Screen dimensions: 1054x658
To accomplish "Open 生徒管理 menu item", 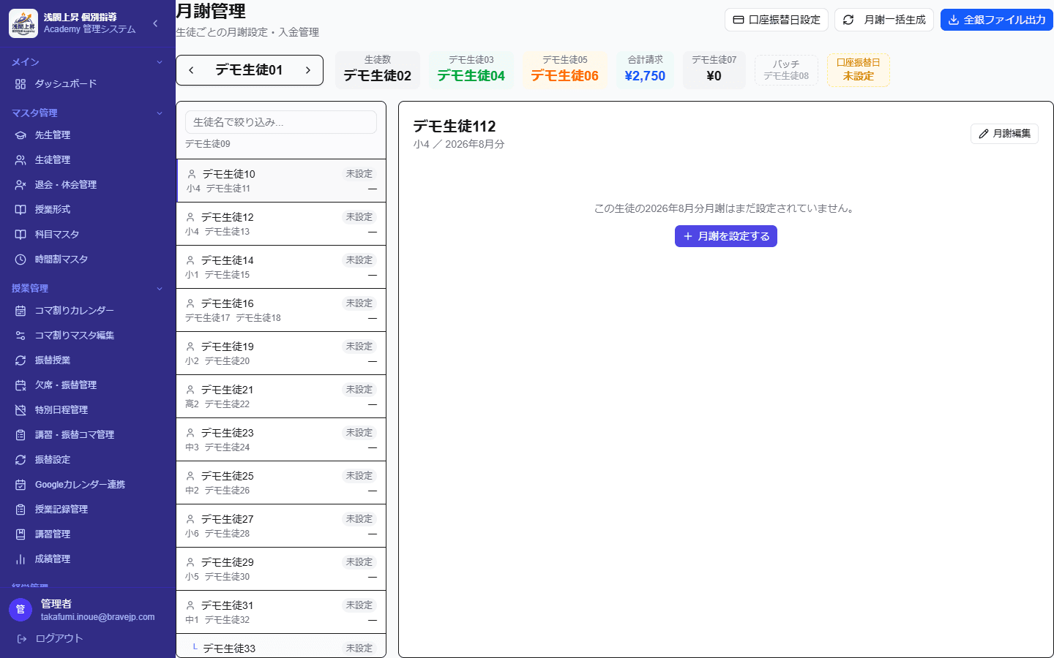I will (88, 160).
